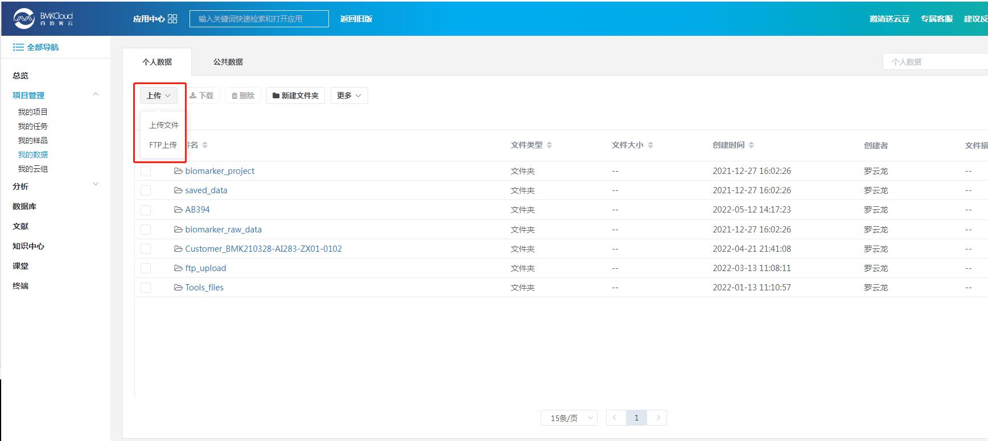
Task: Click folder icon beside biomarker_project
Action: click(178, 171)
